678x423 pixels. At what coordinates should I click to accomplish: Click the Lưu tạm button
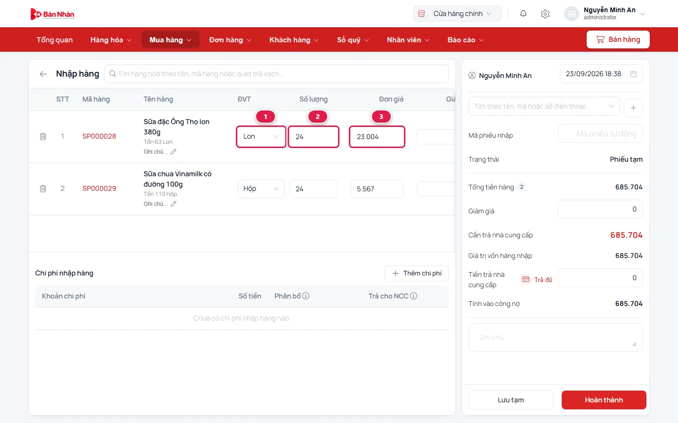click(x=511, y=400)
